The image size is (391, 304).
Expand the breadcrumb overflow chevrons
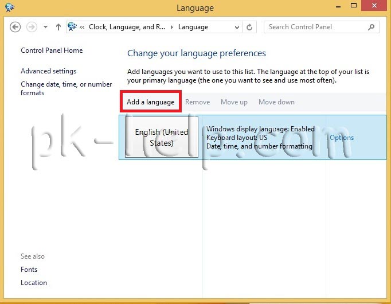tap(82, 27)
